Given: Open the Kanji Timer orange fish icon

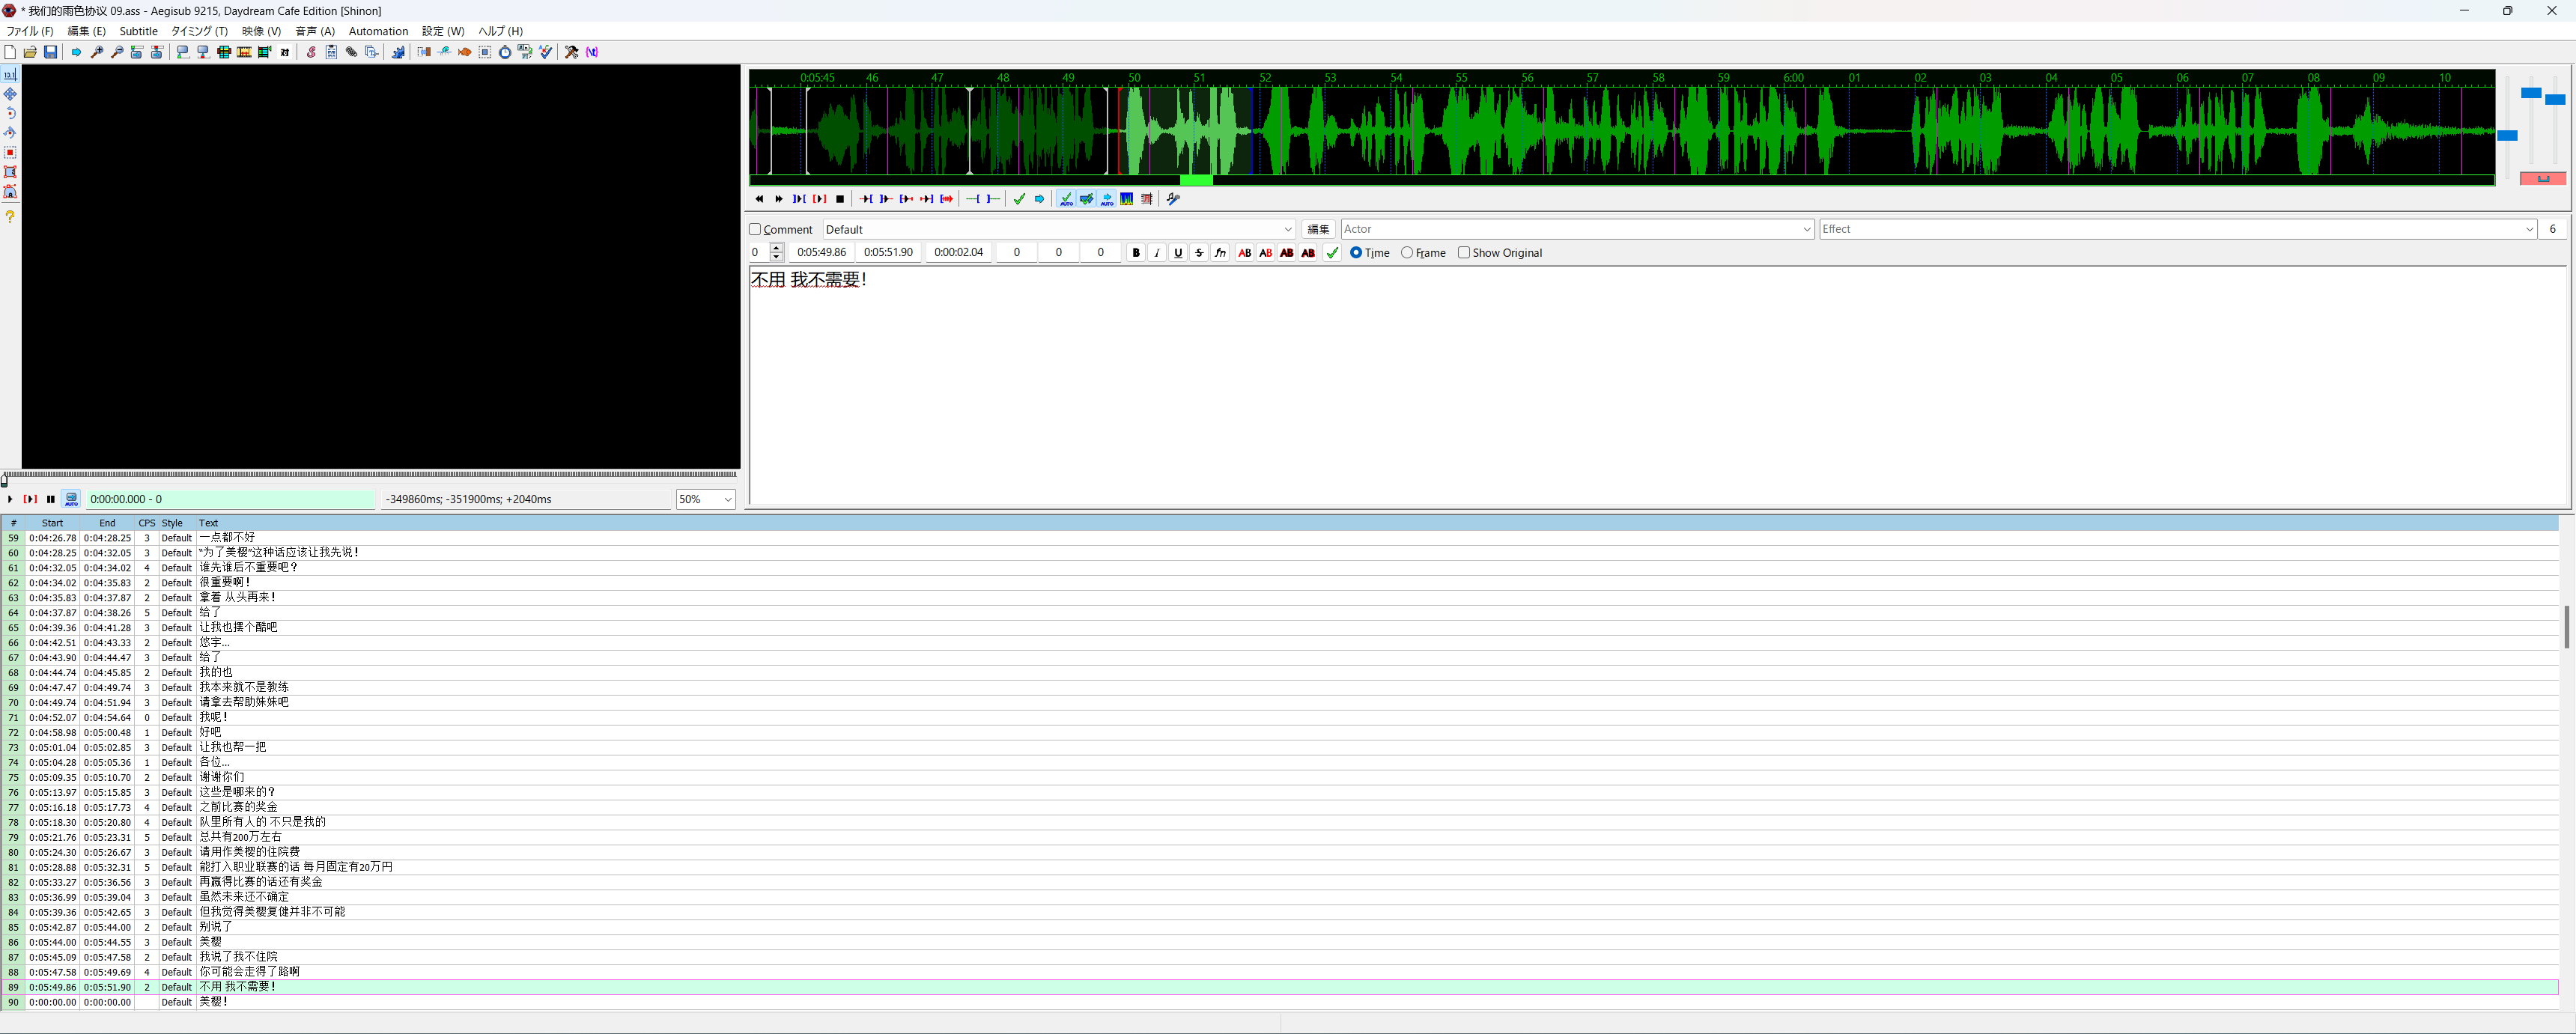Looking at the screenshot, I should click(464, 52).
